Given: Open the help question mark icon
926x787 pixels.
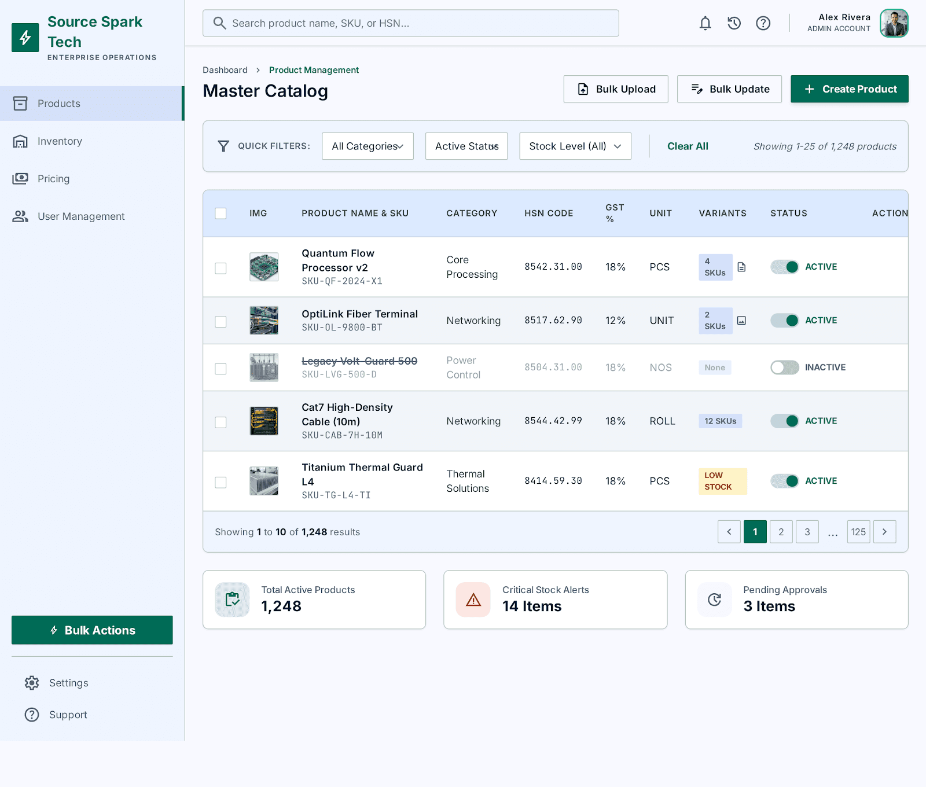Looking at the screenshot, I should [763, 23].
